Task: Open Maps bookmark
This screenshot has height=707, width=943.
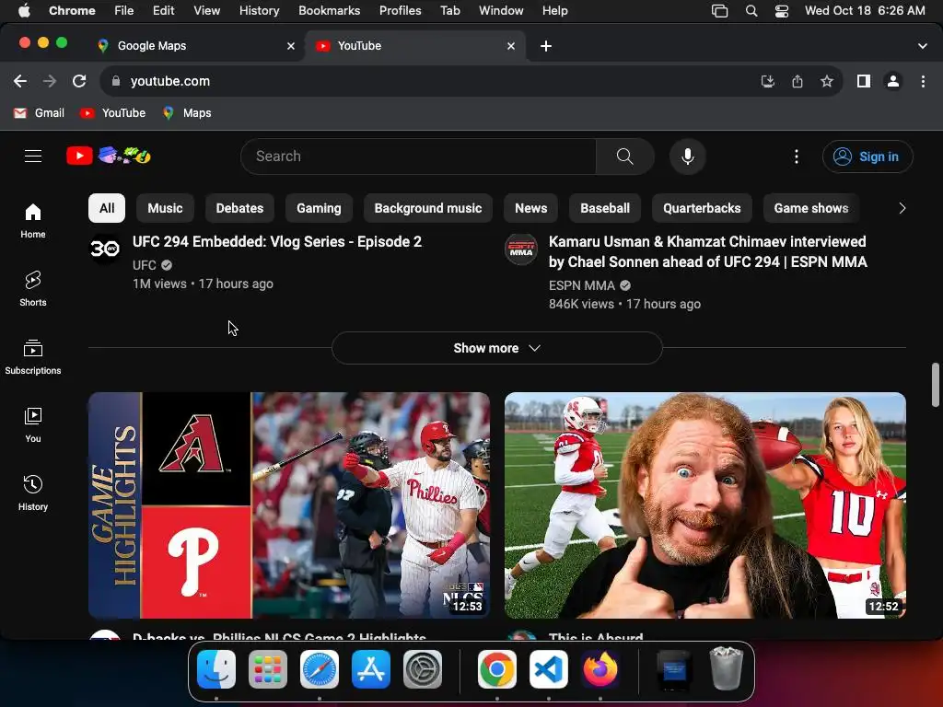Action: [x=188, y=113]
